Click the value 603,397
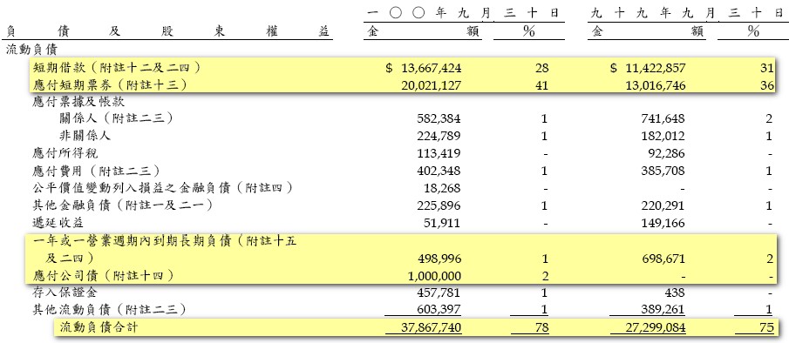The width and height of the screenshot is (789, 343). pyautogui.click(x=439, y=310)
